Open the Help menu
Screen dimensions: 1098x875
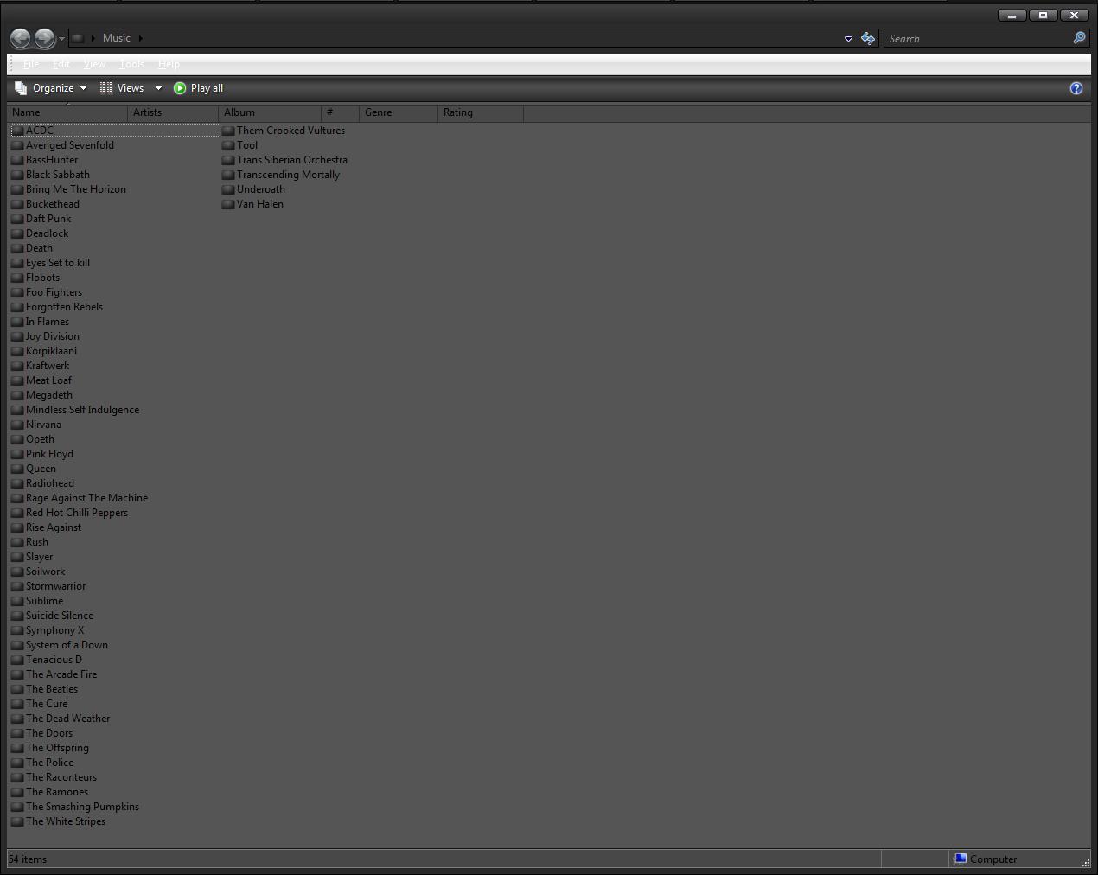(169, 64)
